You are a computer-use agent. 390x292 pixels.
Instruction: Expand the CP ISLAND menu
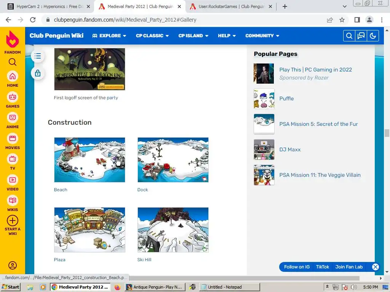193,36
